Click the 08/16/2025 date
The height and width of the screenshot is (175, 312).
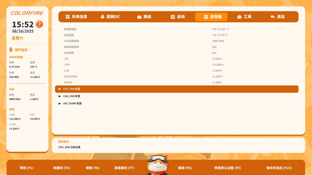point(23,31)
